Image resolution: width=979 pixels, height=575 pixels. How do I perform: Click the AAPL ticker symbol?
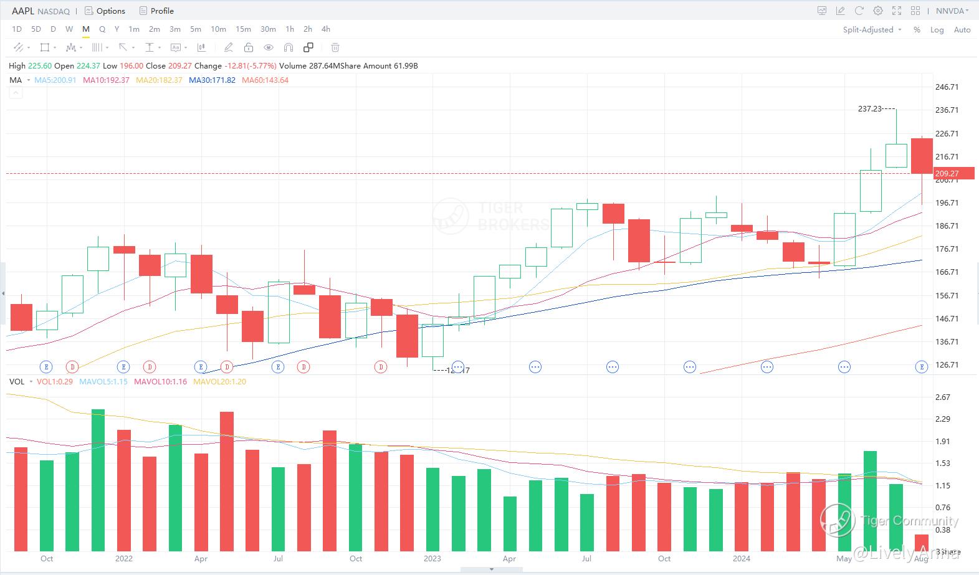tap(23, 11)
